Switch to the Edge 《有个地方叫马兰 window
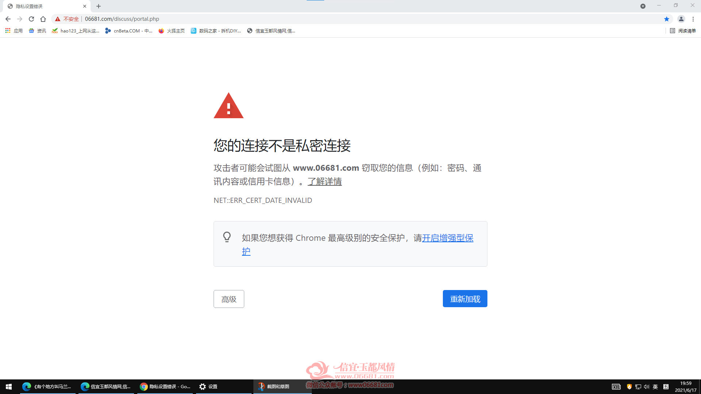701x394 pixels. click(47, 387)
